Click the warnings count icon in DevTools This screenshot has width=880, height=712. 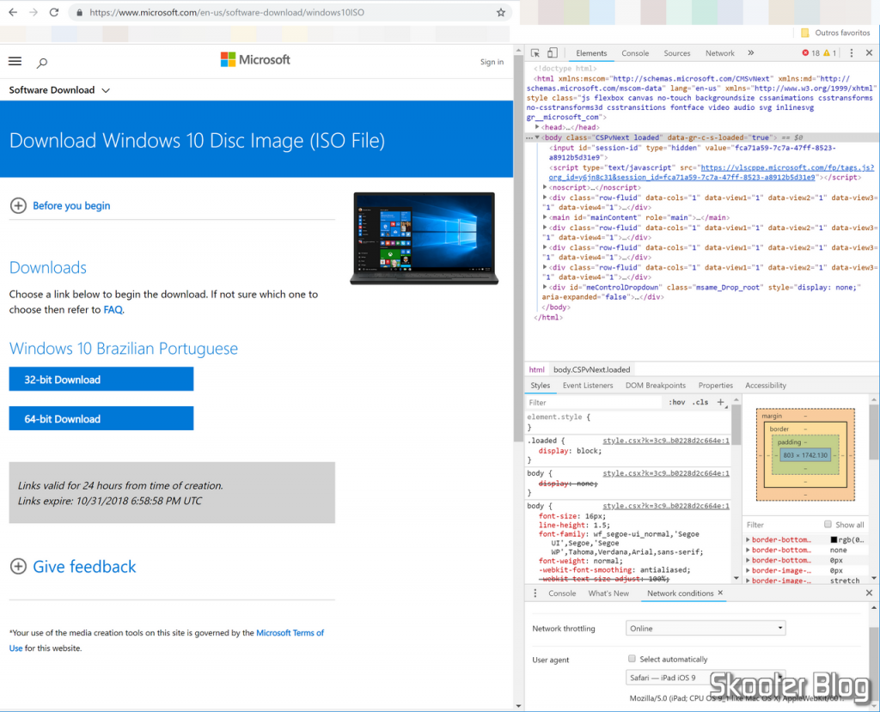click(827, 52)
